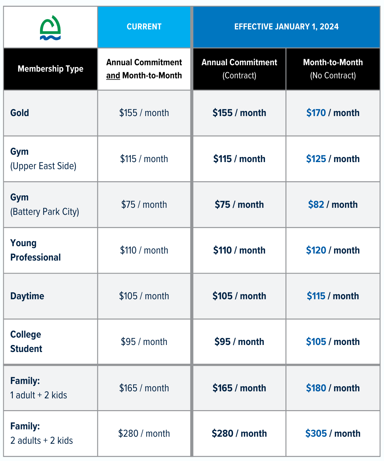Click the Month-to-Month (No Contract) column header
Image resolution: width=384 pixels, height=461 pixels.
[333, 69]
